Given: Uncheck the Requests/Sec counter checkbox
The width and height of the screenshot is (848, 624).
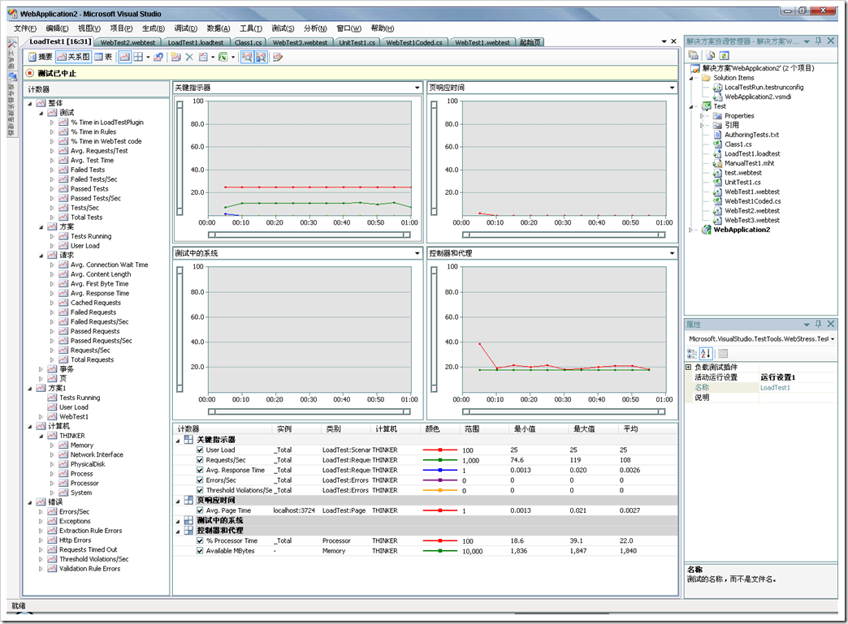Looking at the screenshot, I should [200, 460].
